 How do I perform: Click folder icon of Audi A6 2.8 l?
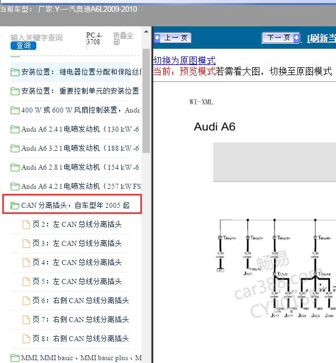[x=15, y=167]
